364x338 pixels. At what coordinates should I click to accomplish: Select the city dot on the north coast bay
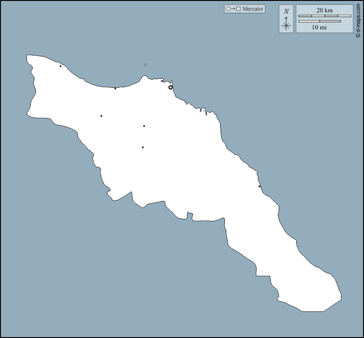point(115,88)
